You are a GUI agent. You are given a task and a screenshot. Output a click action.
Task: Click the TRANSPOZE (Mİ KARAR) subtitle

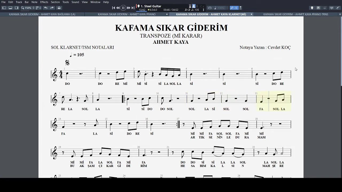click(x=171, y=36)
